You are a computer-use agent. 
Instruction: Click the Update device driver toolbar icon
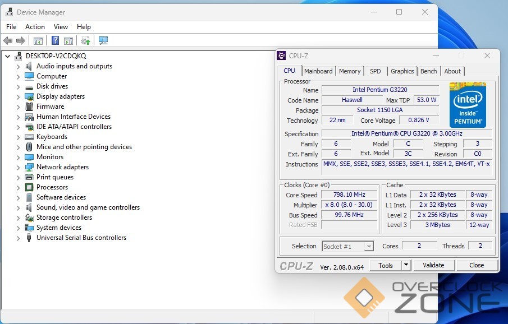[x=86, y=40]
